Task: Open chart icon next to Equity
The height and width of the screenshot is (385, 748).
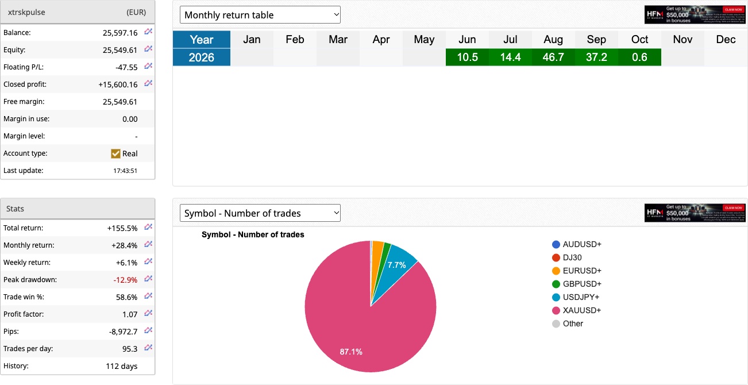Action: (x=148, y=49)
